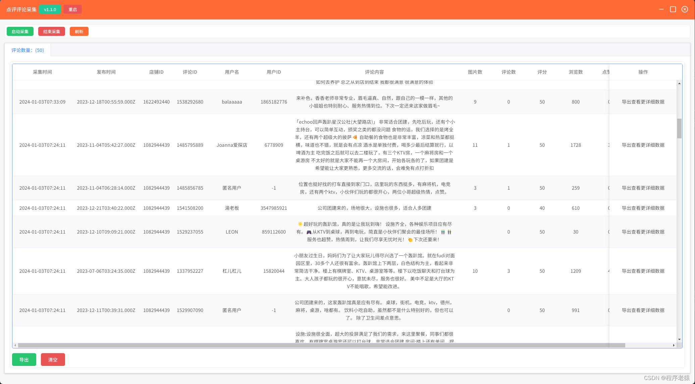Image resolution: width=695 pixels, height=384 pixels.
Task: Select the 评论数量 (50) tab
Action: pyautogui.click(x=28, y=50)
